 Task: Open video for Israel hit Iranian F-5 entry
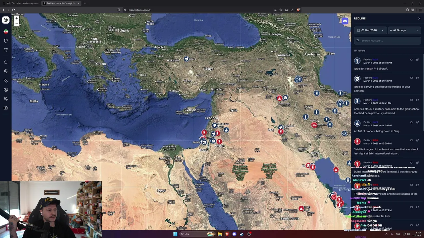[412, 60]
